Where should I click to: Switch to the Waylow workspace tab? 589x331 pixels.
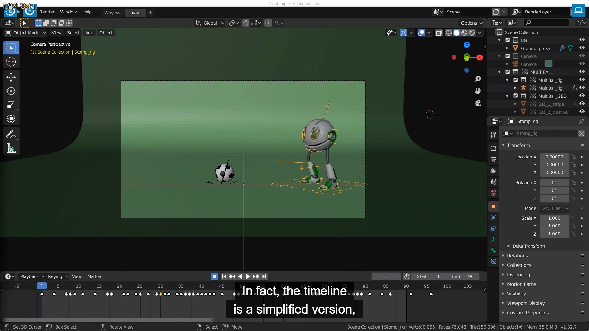pyautogui.click(x=112, y=13)
